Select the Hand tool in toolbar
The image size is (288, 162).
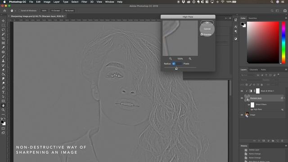click(3, 105)
